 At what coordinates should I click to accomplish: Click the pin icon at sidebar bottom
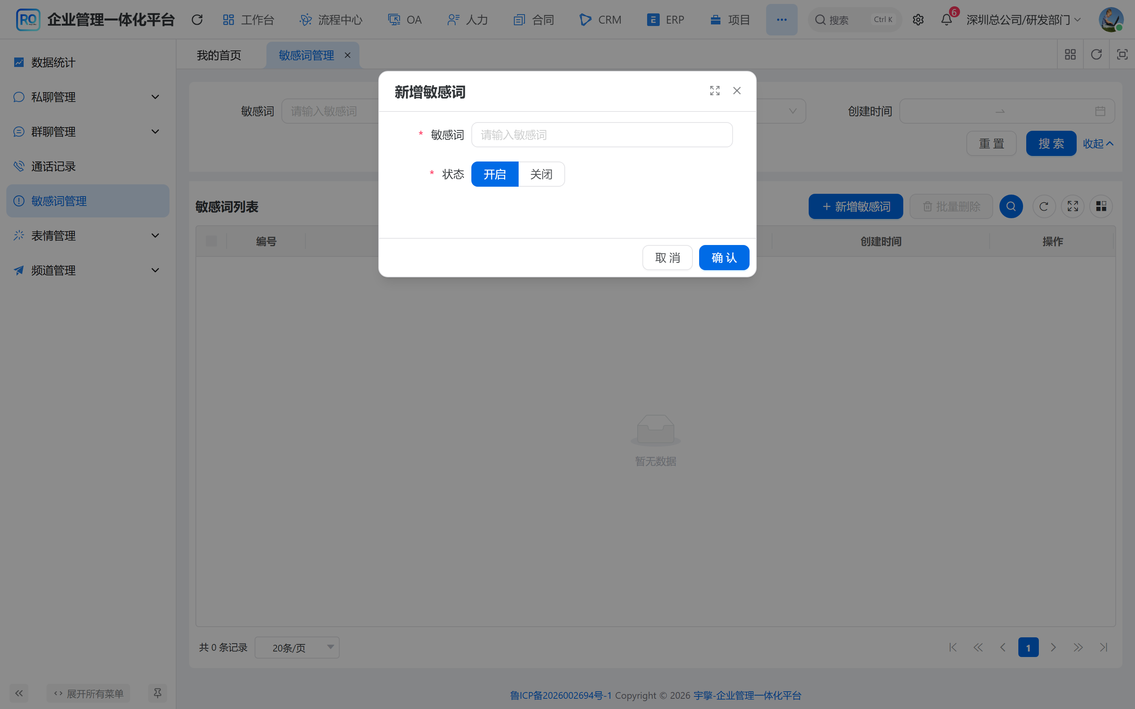point(158,693)
